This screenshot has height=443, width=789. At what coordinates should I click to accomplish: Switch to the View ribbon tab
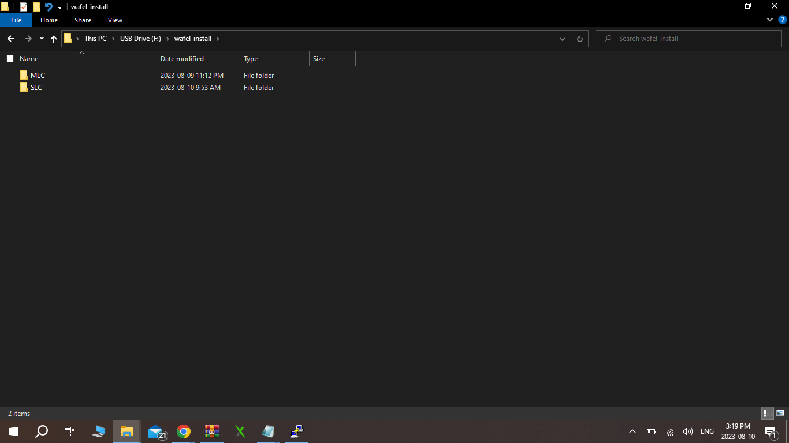pyautogui.click(x=115, y=20)
